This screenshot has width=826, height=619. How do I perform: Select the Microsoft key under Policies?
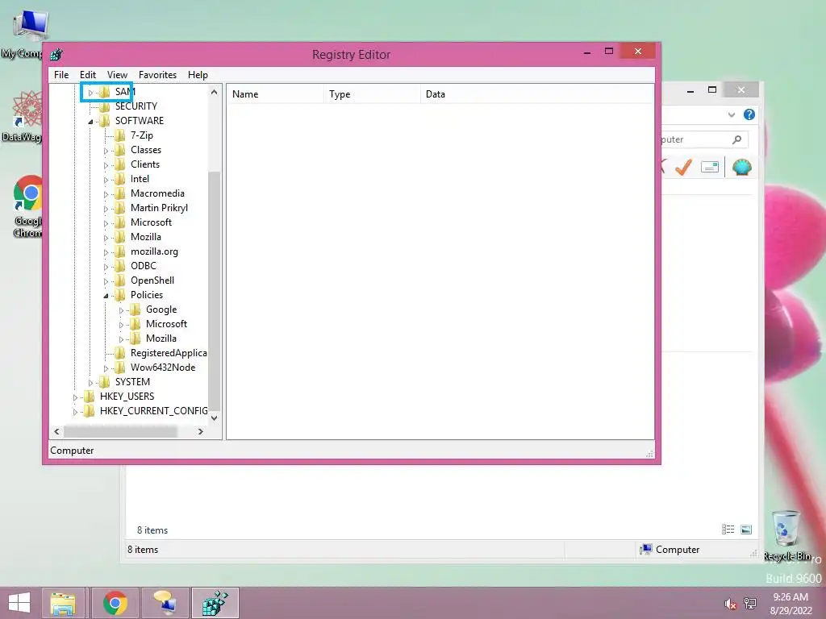point(166,324)
